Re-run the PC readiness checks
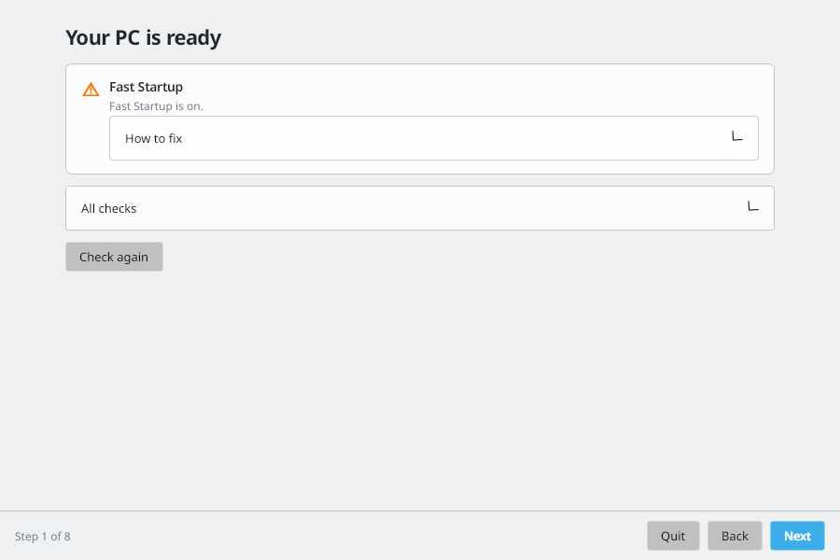Screen dimensions: 840x560 [x=114, y=257]
